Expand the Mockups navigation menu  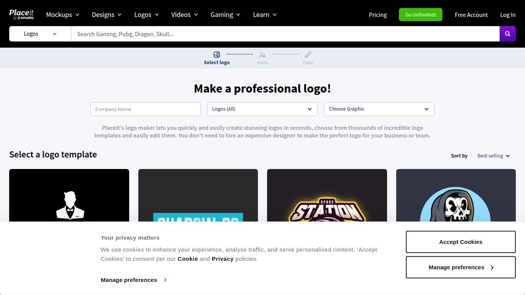click(x=62, y=15)
